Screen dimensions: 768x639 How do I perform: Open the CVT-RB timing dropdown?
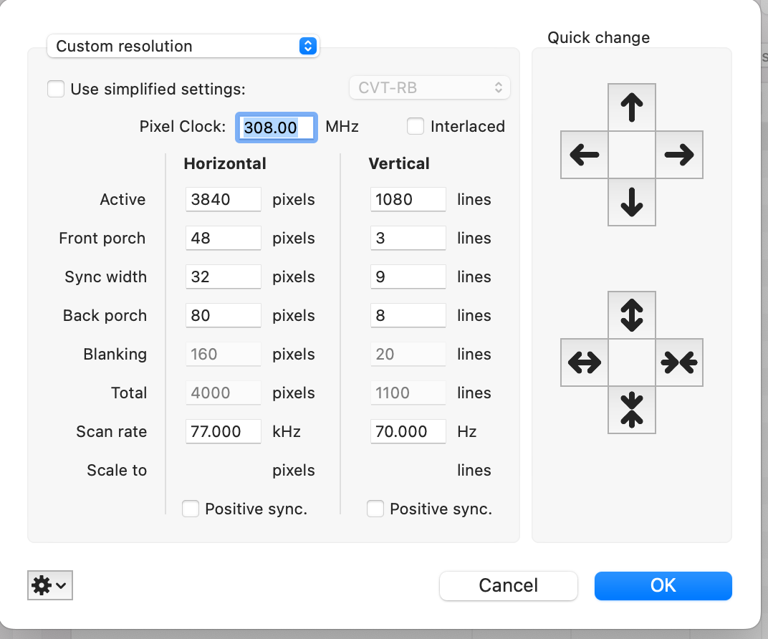click(x=430, y=87)
